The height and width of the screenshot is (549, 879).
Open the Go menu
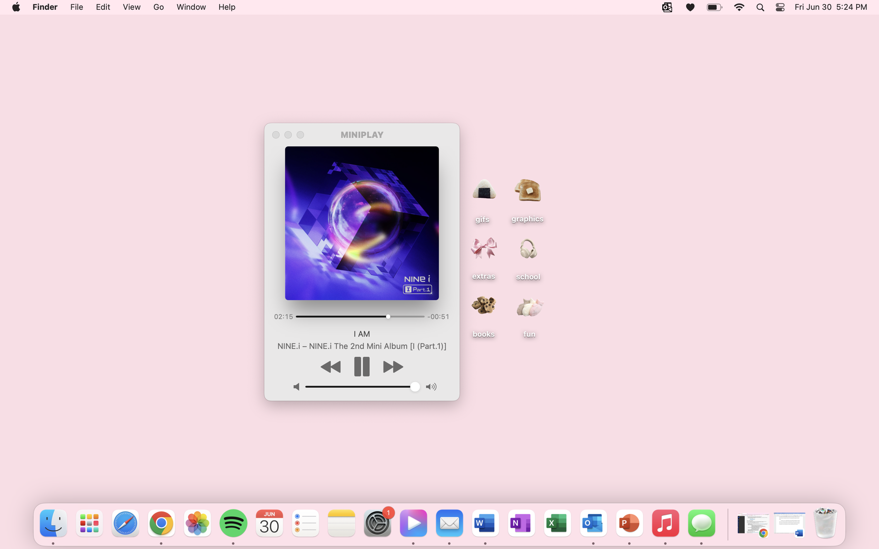pos(159,7)
